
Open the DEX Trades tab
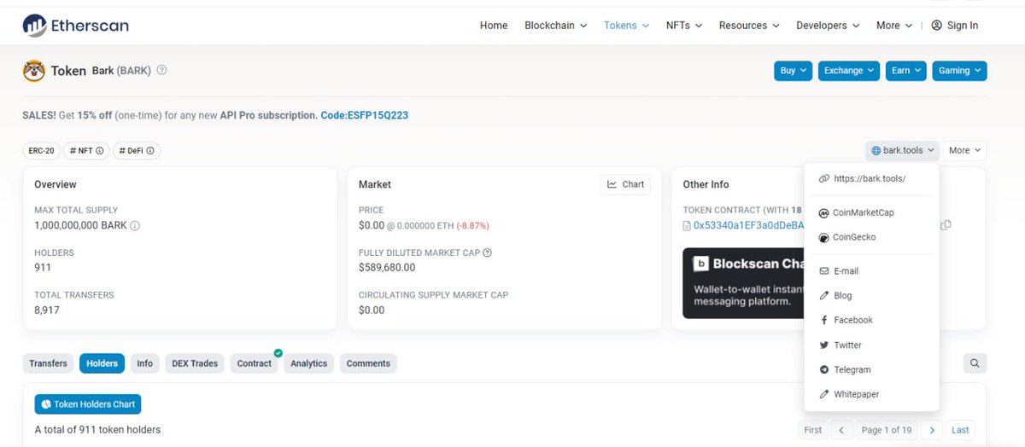pos(195,363)
